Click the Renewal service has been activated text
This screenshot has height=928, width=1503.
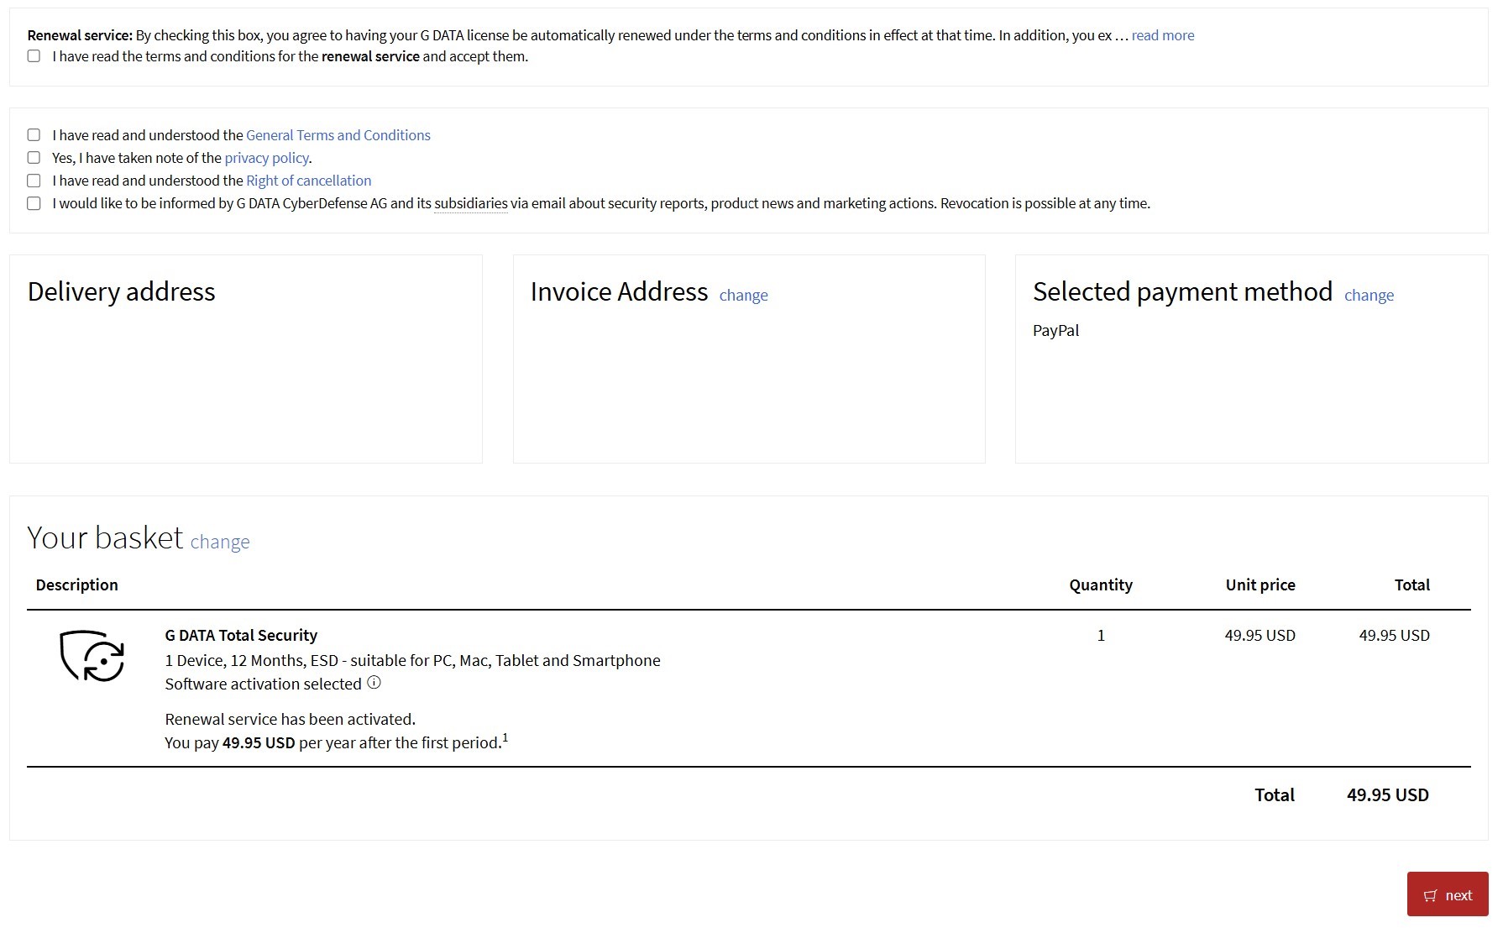point(291,720)
